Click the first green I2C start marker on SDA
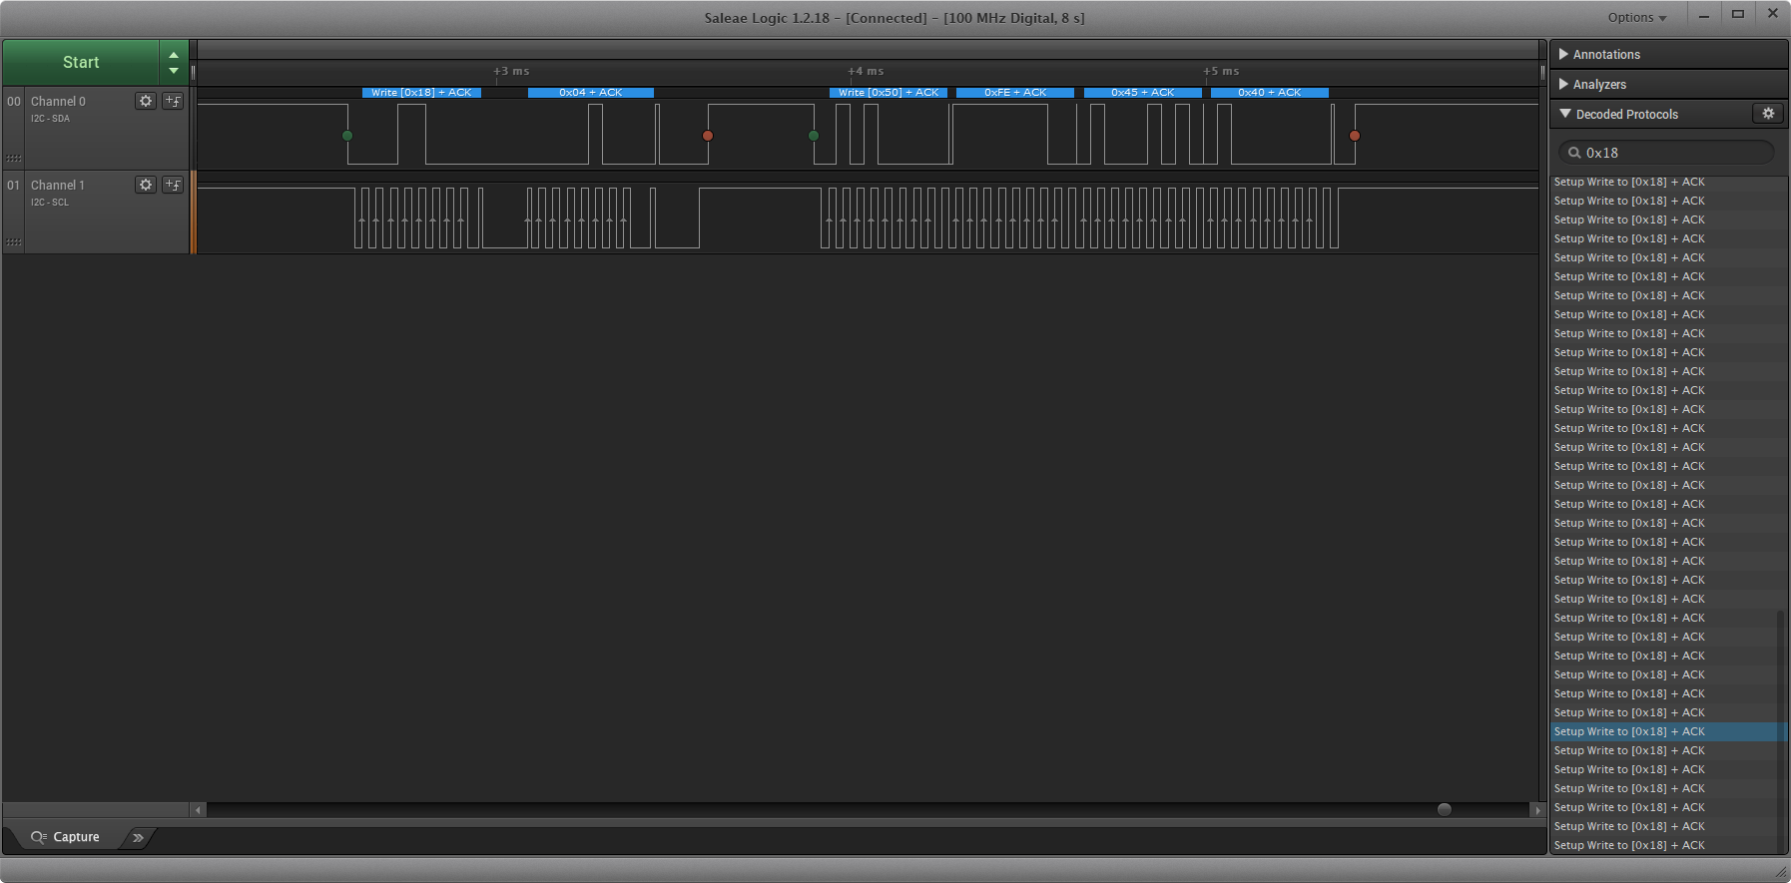1791x883 pixels. [x=347, y=136]
